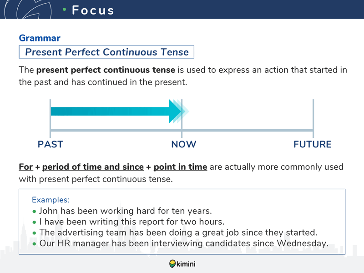
Task: Click bold present perfect continuous tense text
Action: (x=106, y=70)
